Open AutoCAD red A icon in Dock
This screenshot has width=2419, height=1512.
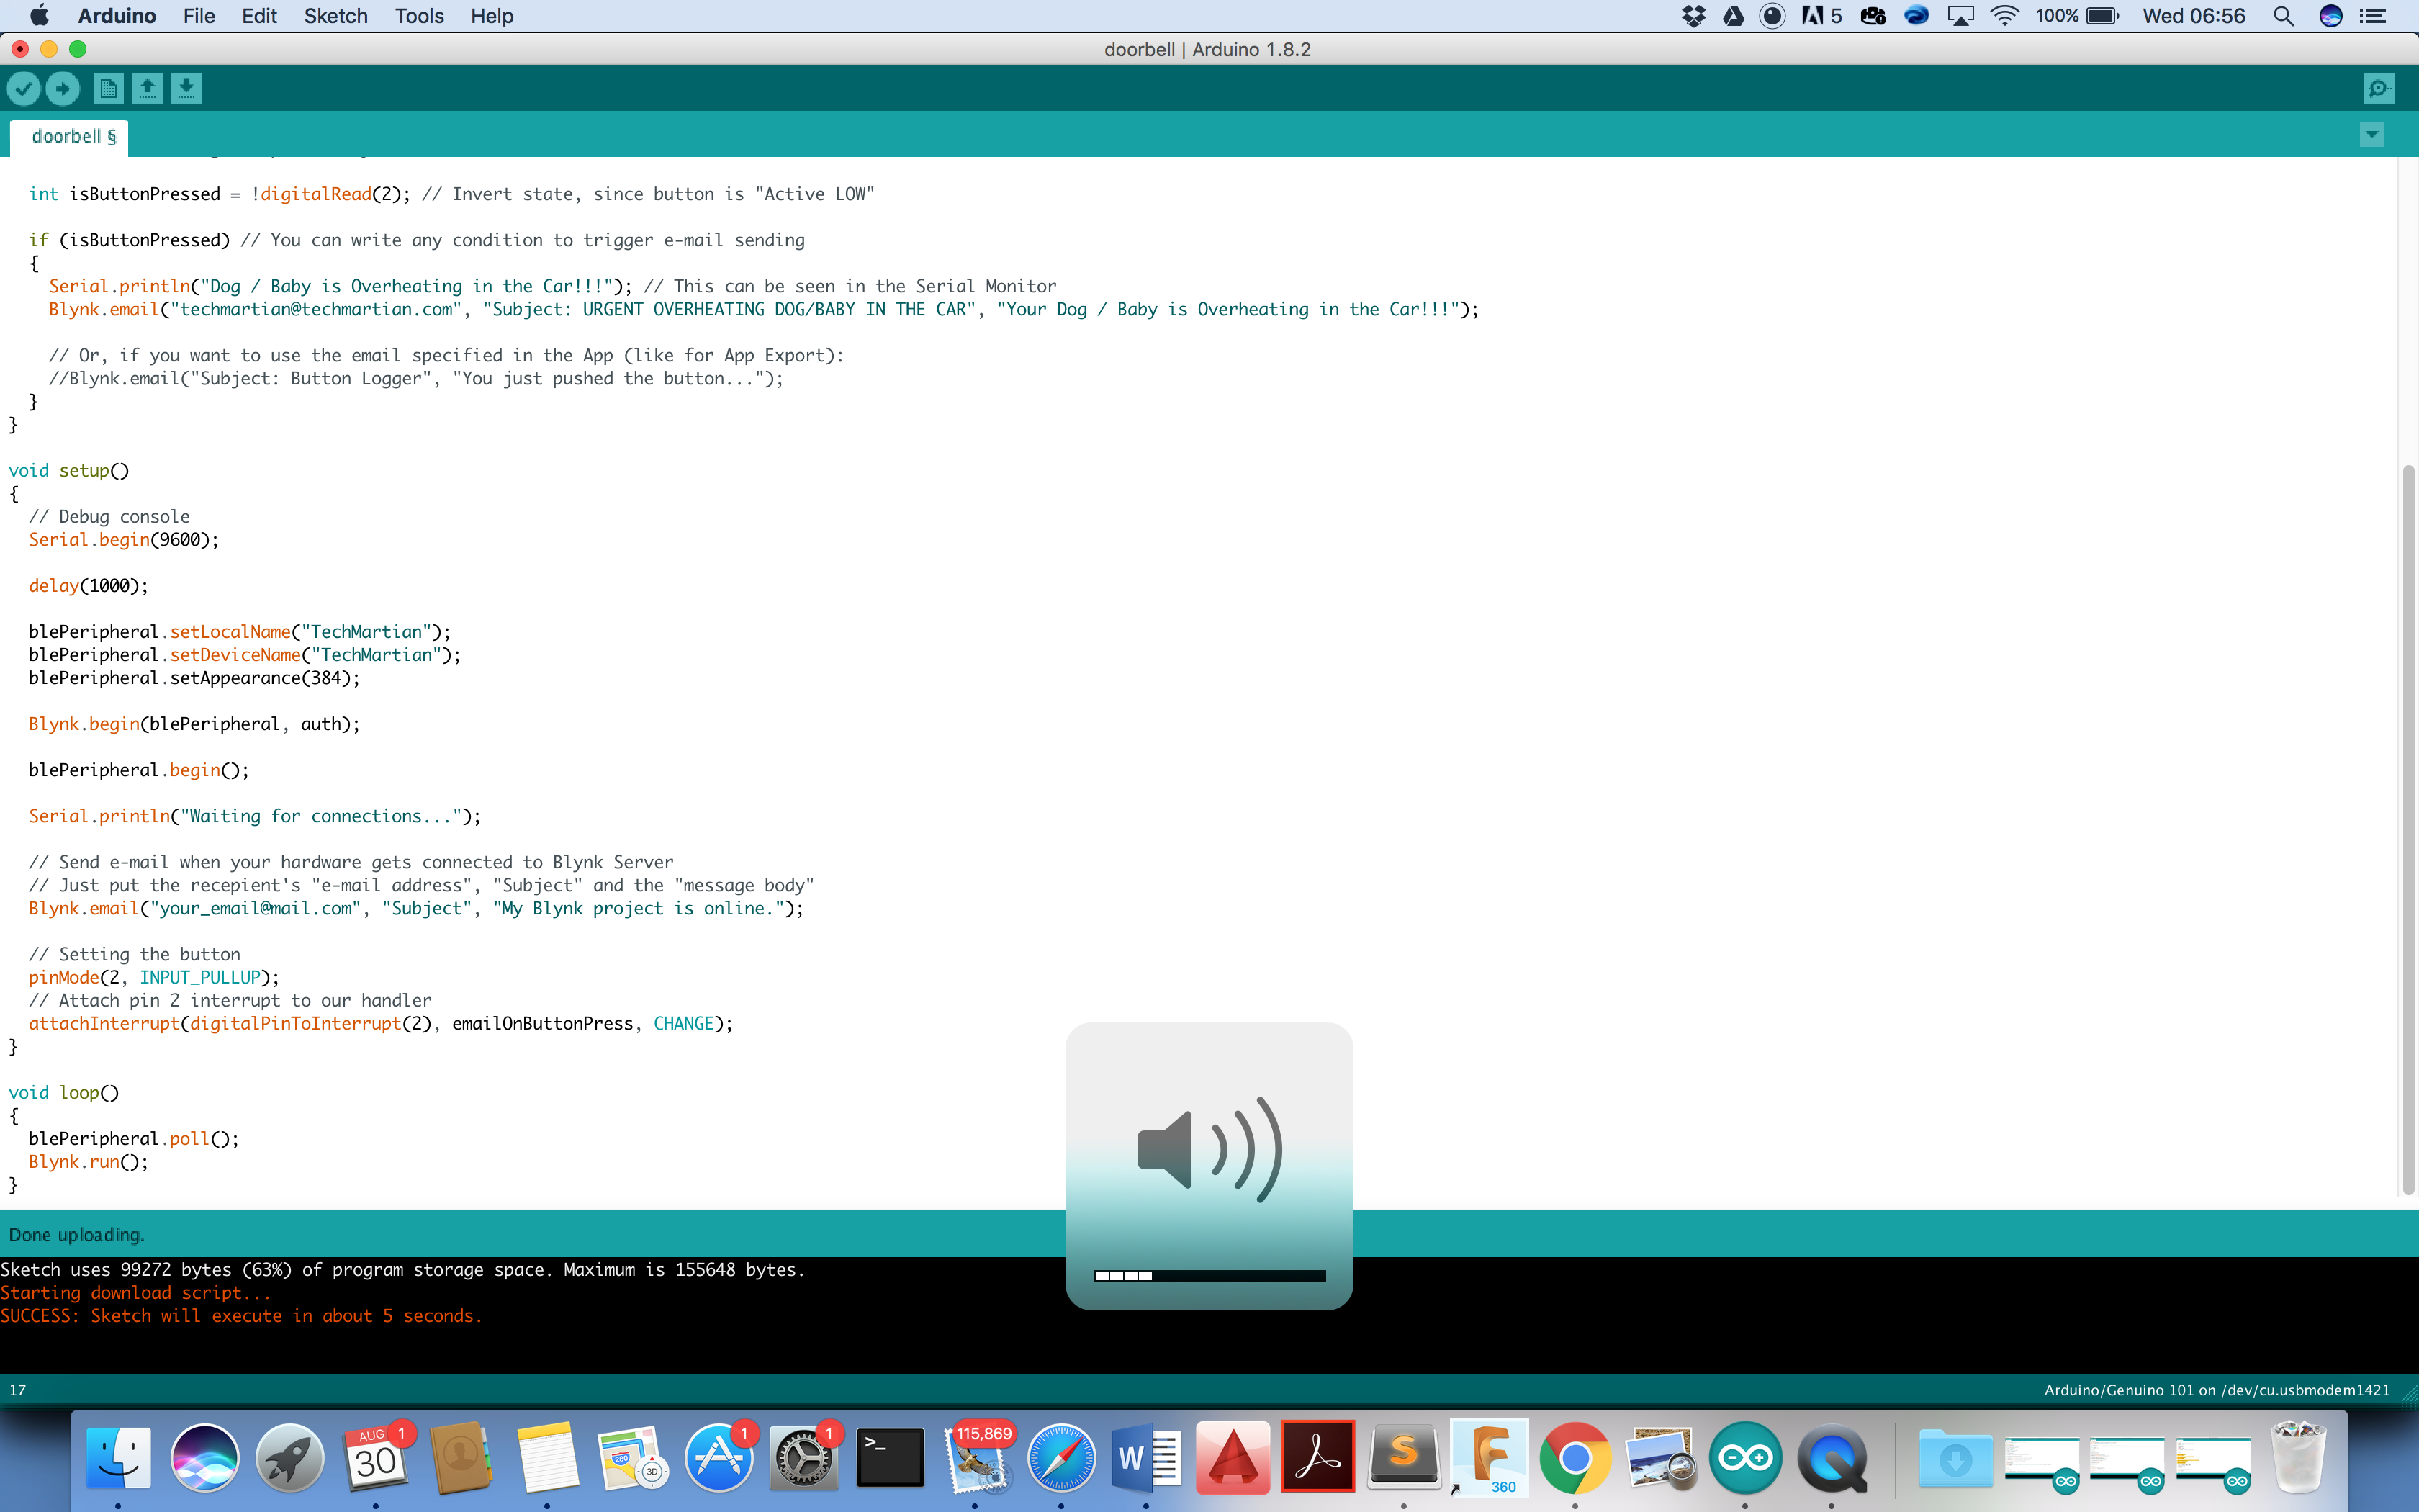tap(1233, 1457)
